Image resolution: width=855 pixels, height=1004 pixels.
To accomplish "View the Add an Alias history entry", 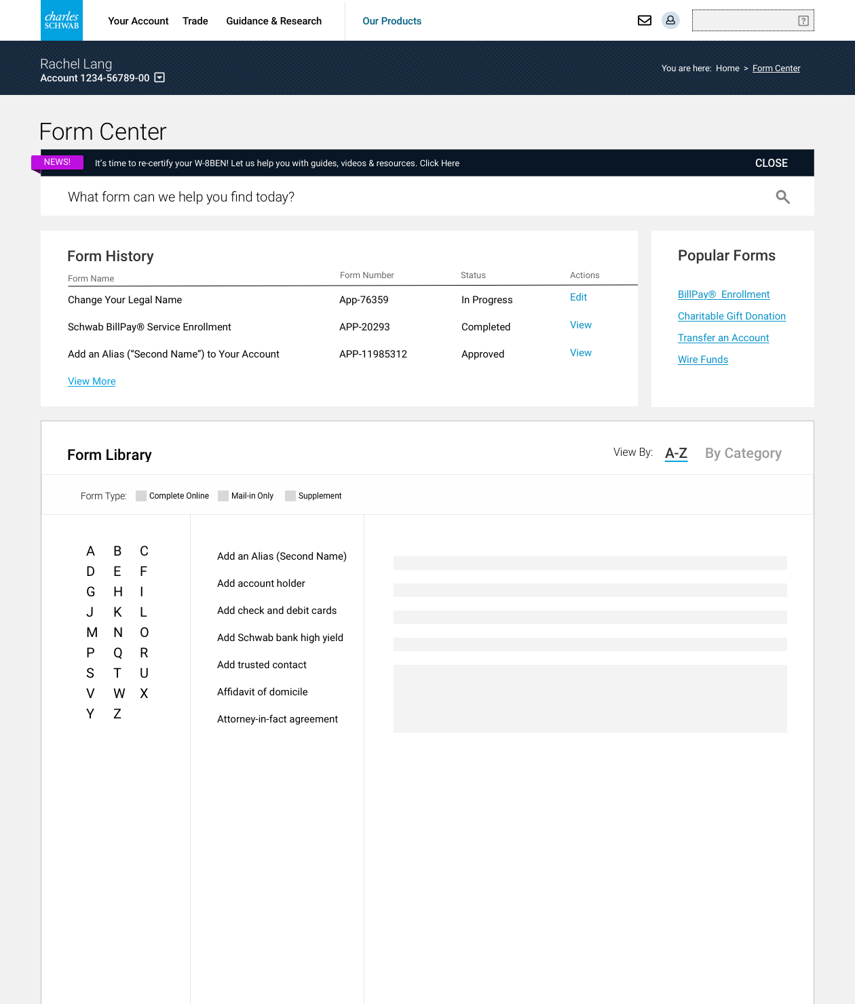I will tap(581, 353).
